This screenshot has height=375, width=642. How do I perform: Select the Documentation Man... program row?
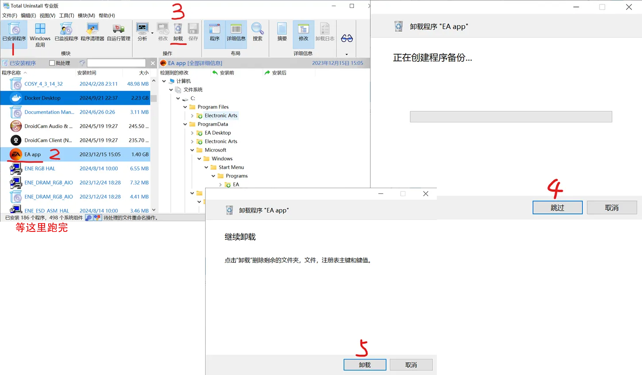tap(75, 112)
